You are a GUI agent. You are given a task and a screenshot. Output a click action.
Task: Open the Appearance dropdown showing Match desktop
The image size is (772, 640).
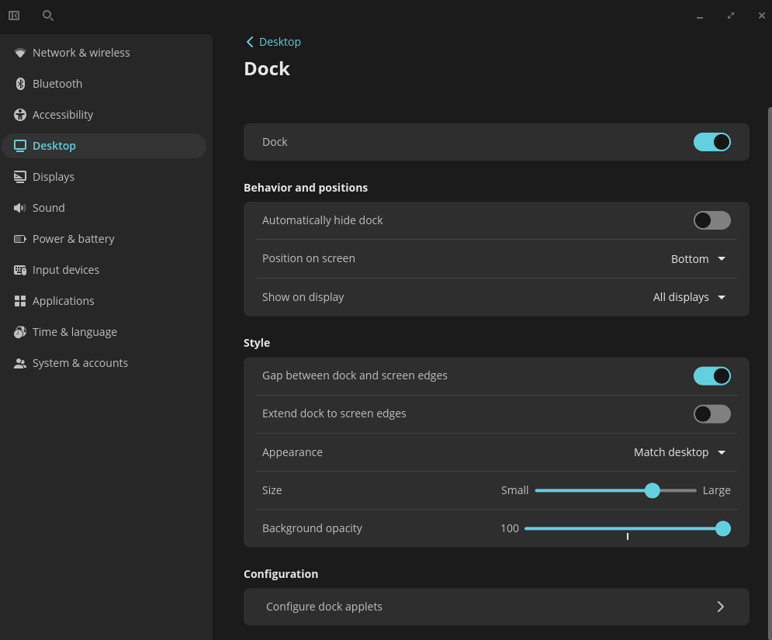(x=679, y=452)
